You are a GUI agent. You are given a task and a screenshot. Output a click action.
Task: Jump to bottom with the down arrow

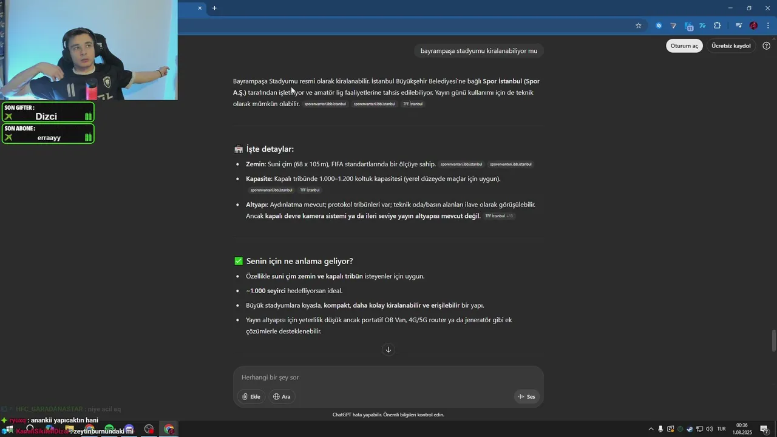(388, 350)
